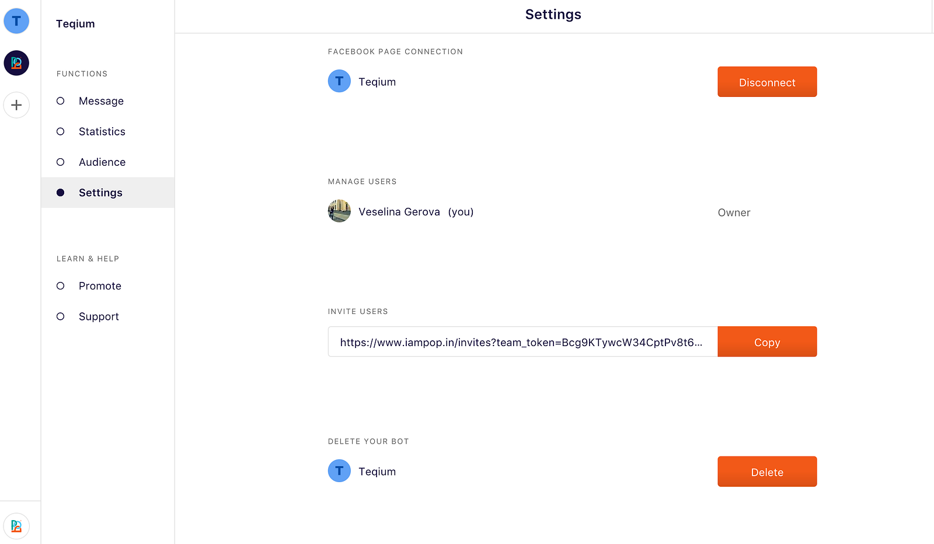Click the Veselina Gerova user name
This screenshot has height=544, width=934.
pos(399,212)
